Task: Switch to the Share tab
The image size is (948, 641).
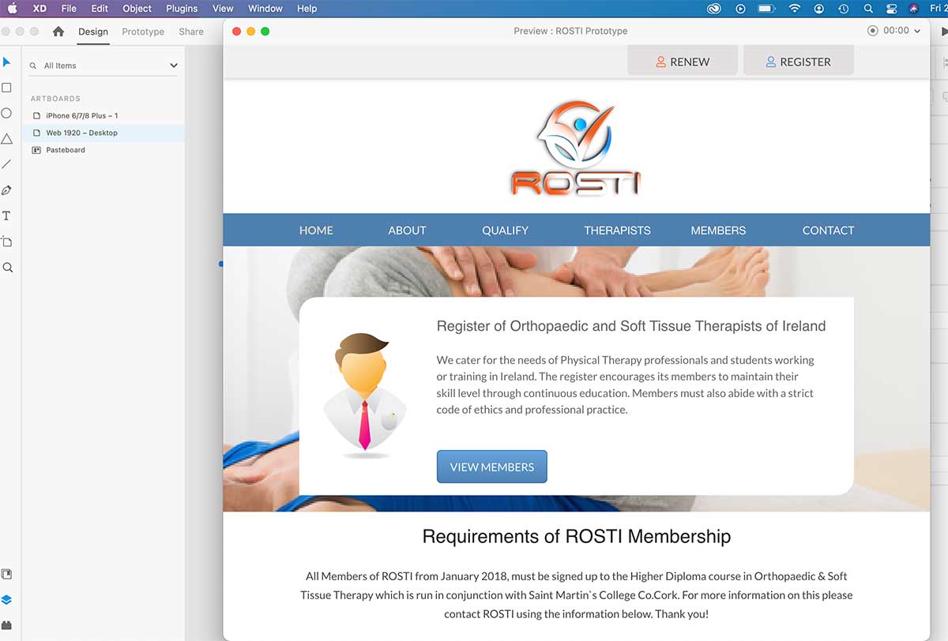Action: [x=191, y=32]
